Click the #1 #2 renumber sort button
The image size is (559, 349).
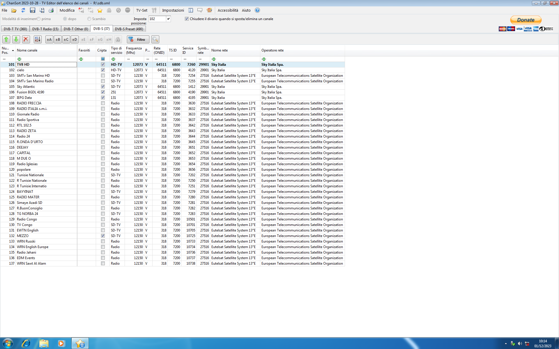click(38, 39)
